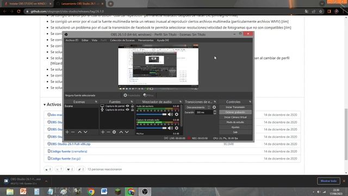
Task: Hide the Captura de entrada source
Action: point(127,110)
